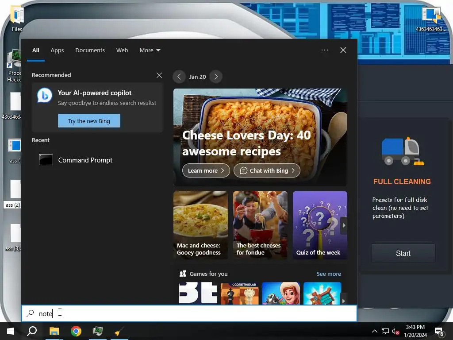The height and width of the screenshot is (340, 453).
Task: Dismiss the Recommended section
Action: [x=159, y=75]
